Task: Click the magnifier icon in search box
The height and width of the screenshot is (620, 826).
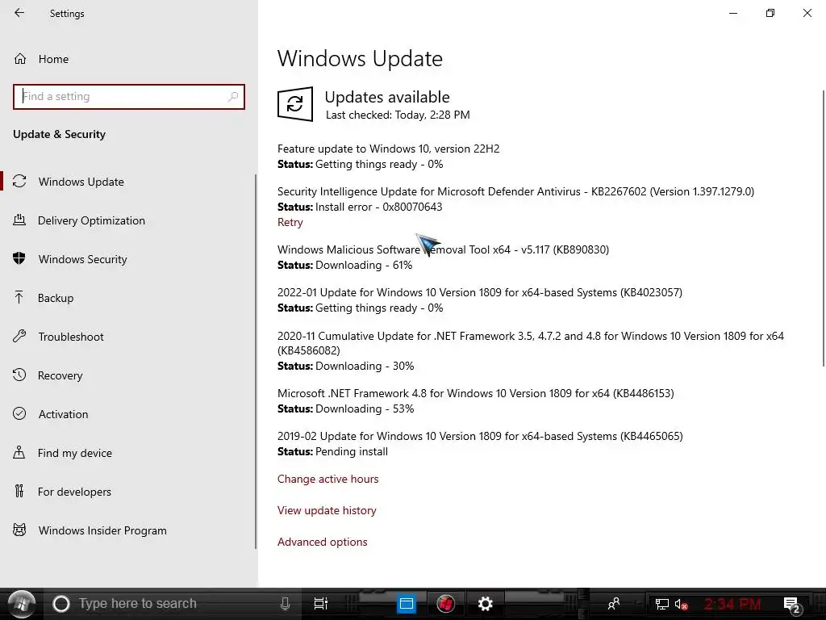Action: coord(233,97)
